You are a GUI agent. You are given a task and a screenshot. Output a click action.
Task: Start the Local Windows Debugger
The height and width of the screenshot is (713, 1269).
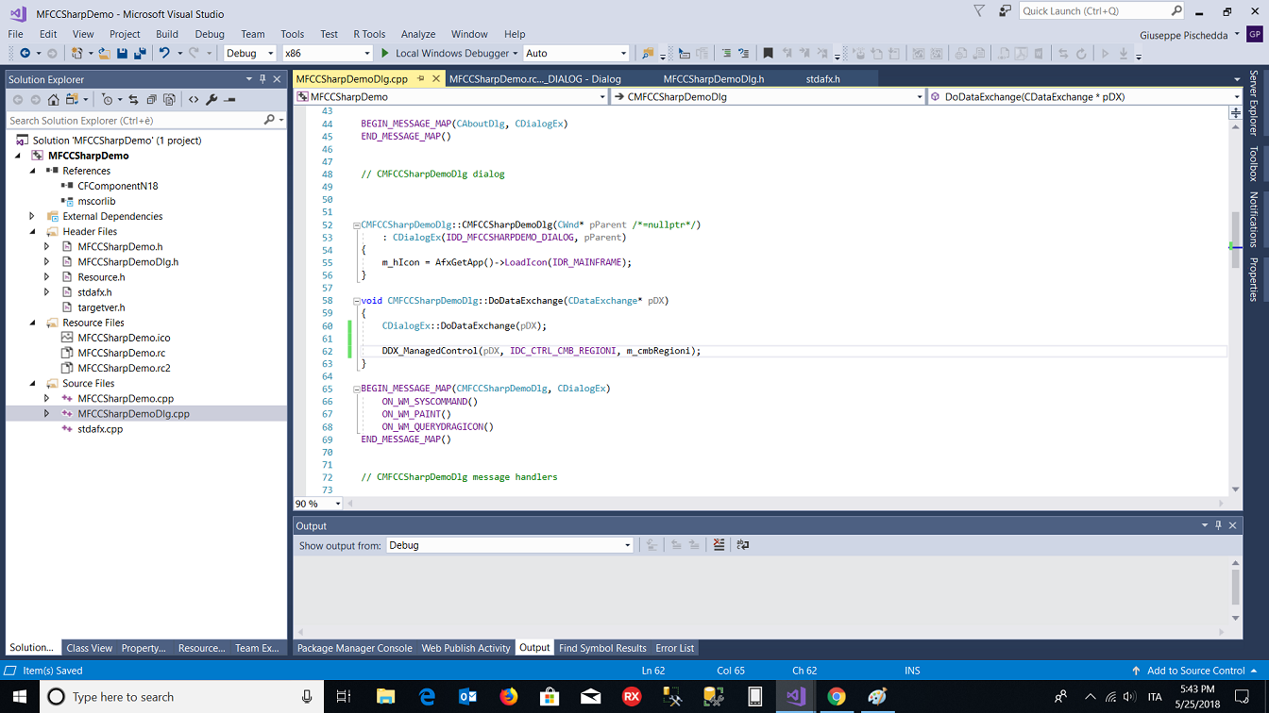click(448, 54)
